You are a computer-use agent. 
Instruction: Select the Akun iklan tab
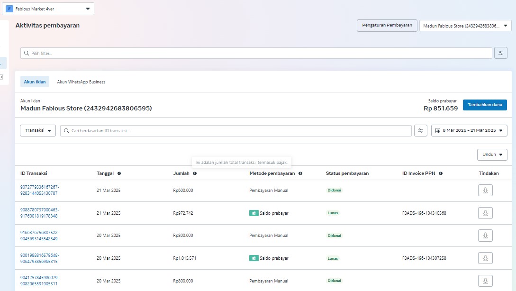[x=35, y=82]
